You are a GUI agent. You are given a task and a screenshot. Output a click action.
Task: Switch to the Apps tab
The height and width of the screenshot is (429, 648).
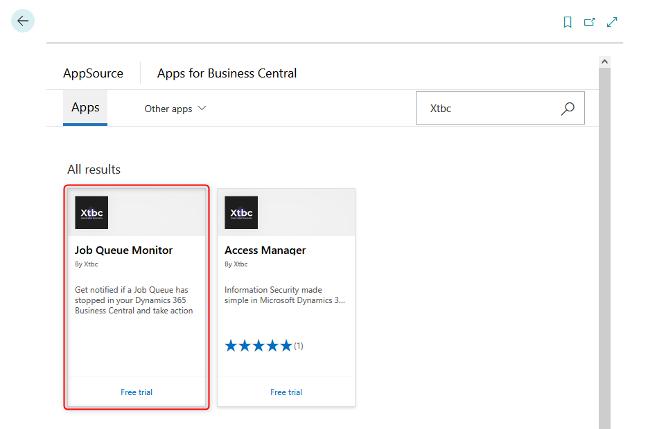pyautogui.click(x=85, y=107)
